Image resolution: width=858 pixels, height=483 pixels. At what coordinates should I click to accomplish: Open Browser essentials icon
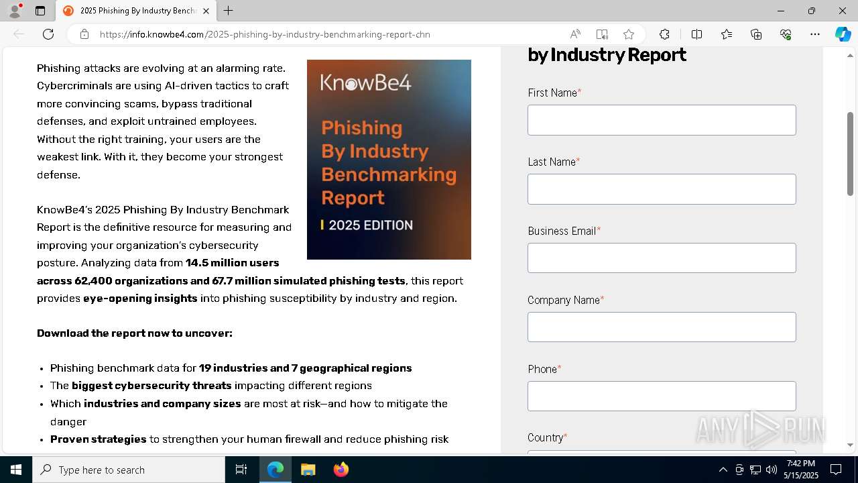coord(786,34)
